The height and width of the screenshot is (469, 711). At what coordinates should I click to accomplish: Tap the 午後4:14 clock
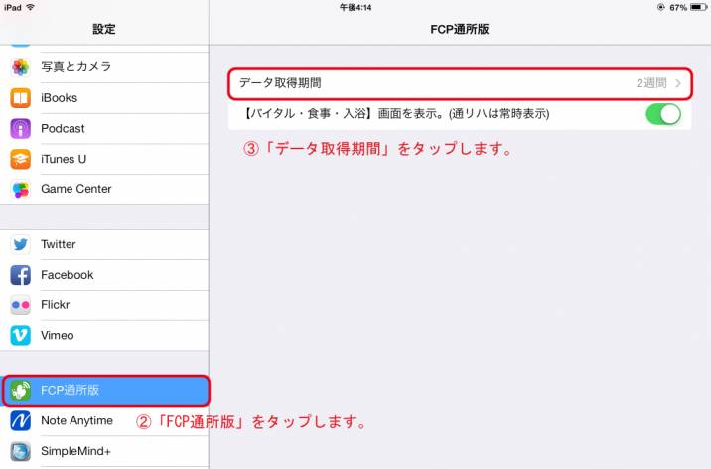[355, 7]
